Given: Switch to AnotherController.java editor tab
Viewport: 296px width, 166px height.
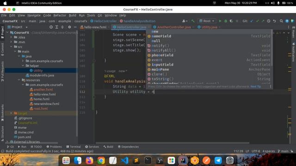Looking at the screenshot, I should pos(174,27).
